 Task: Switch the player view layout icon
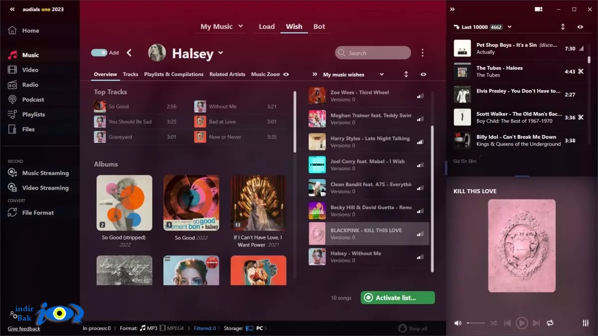pyautogui.click(x=538, y=9)
